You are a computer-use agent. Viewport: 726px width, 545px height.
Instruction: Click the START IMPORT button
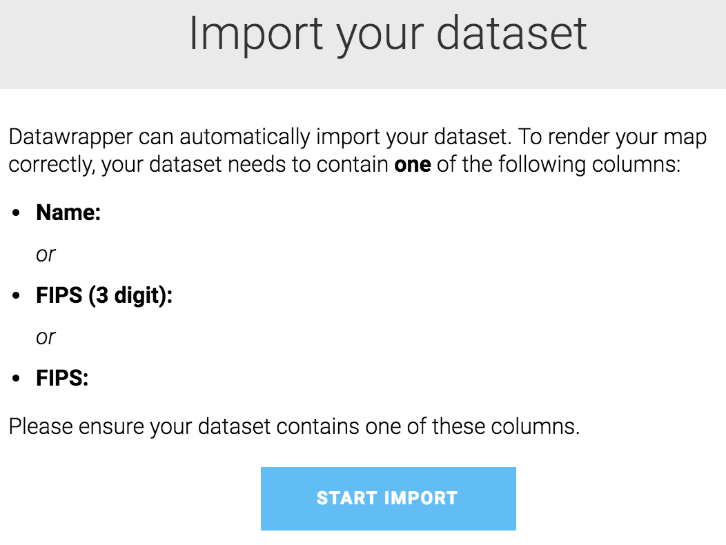(x=388, y=499)
